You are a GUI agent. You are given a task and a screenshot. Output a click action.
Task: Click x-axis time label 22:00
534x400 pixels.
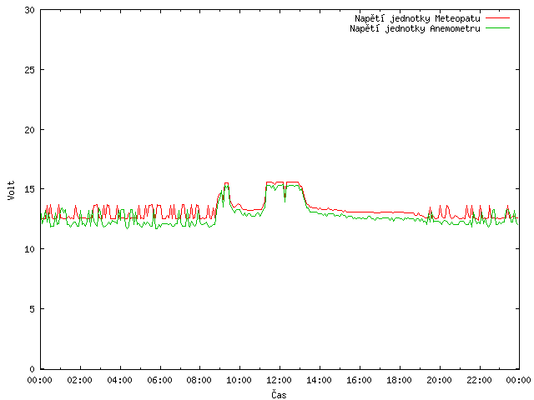(x=479, y=380)
